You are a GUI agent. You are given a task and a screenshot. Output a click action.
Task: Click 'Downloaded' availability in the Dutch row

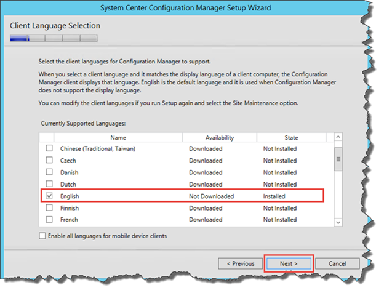click(206, 184)
